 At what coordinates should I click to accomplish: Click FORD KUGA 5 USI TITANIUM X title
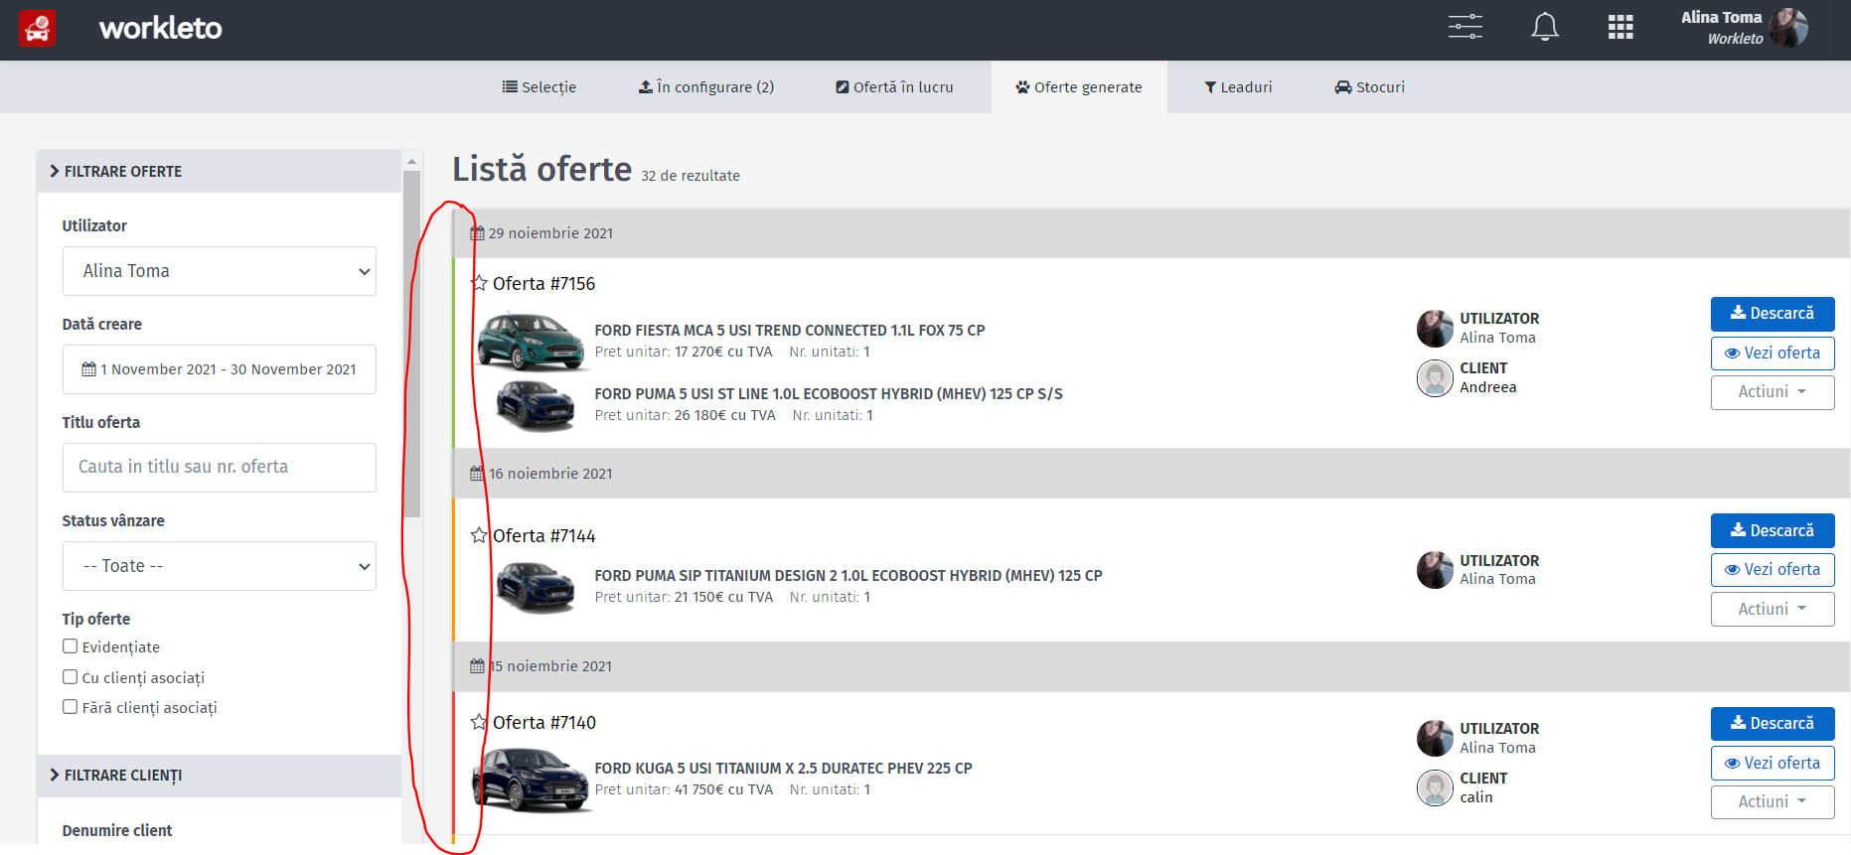pyautogui.click(x=783, y=769)
